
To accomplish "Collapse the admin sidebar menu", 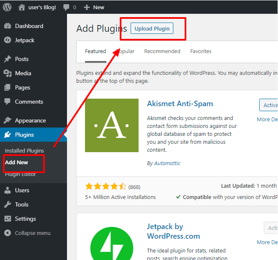I will click(27, 233).
